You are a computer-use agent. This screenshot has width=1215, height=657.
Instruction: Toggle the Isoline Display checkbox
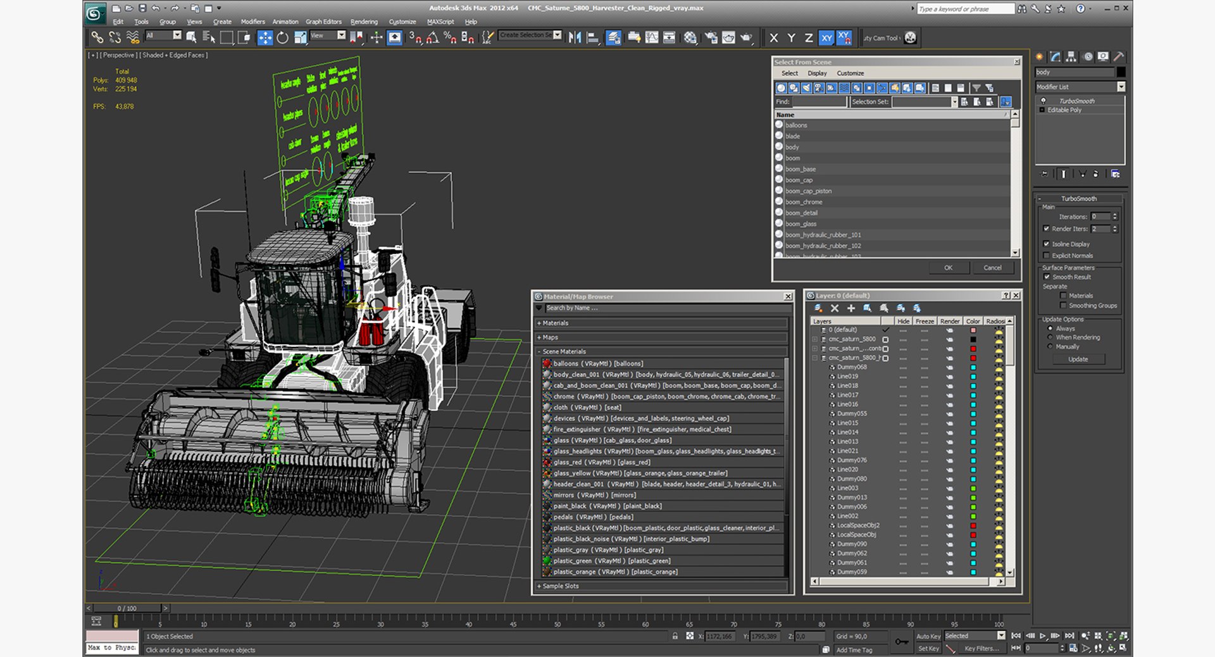tap(1046, 244)
